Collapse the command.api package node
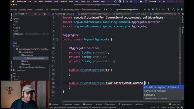Image resolution: width=194 pixels, height=109 pixels. point(17,52)
